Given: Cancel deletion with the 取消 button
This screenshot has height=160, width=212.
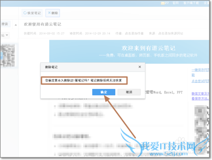Looking at the screenshot, I should (129, 92).
